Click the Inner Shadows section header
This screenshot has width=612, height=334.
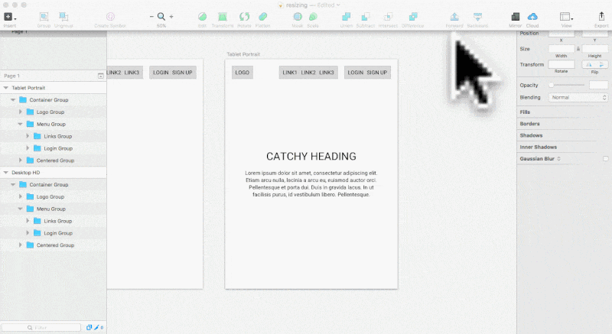pos(539,147)
